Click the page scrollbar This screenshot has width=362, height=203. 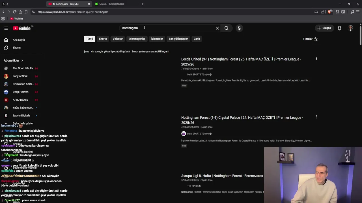pos(360,35)
